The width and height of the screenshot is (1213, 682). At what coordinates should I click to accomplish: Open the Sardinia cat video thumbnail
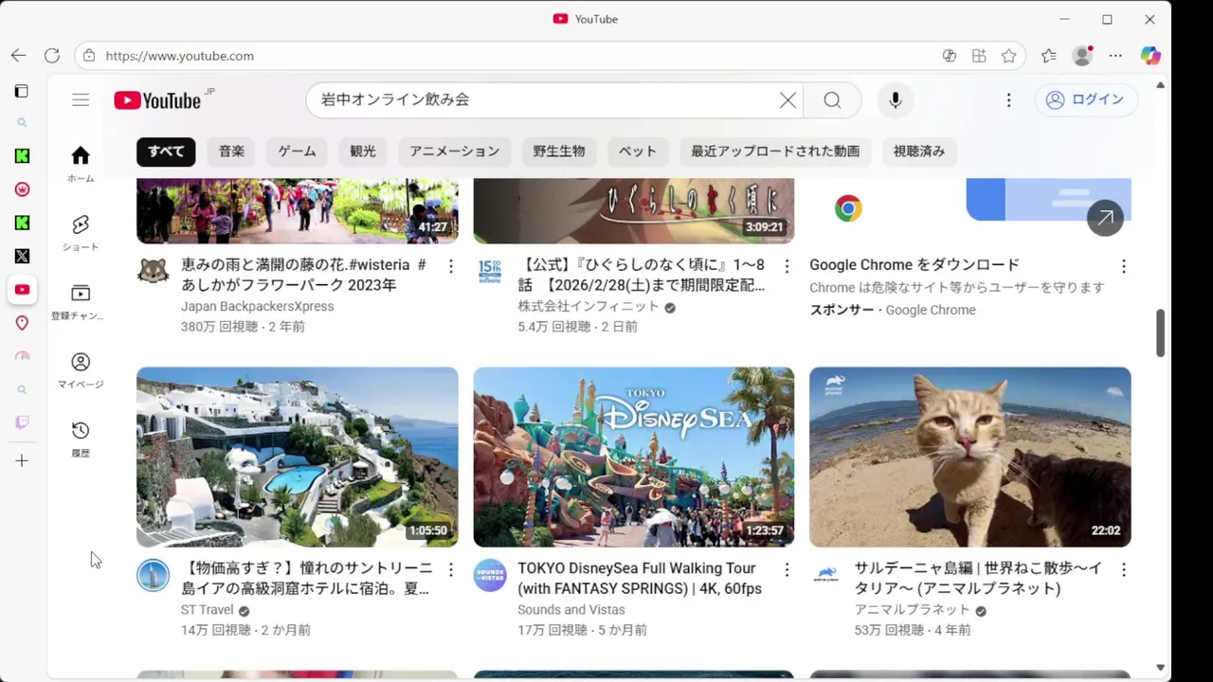tap(970, 457)
